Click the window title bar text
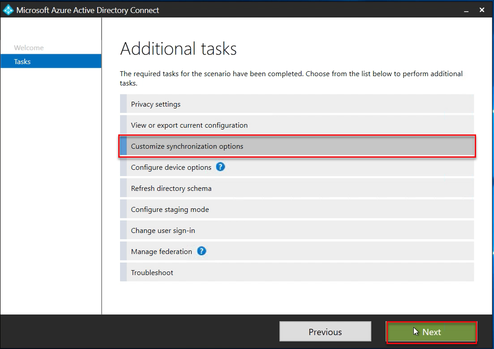Screen dimensions: 494x349 tap(88, 10)
